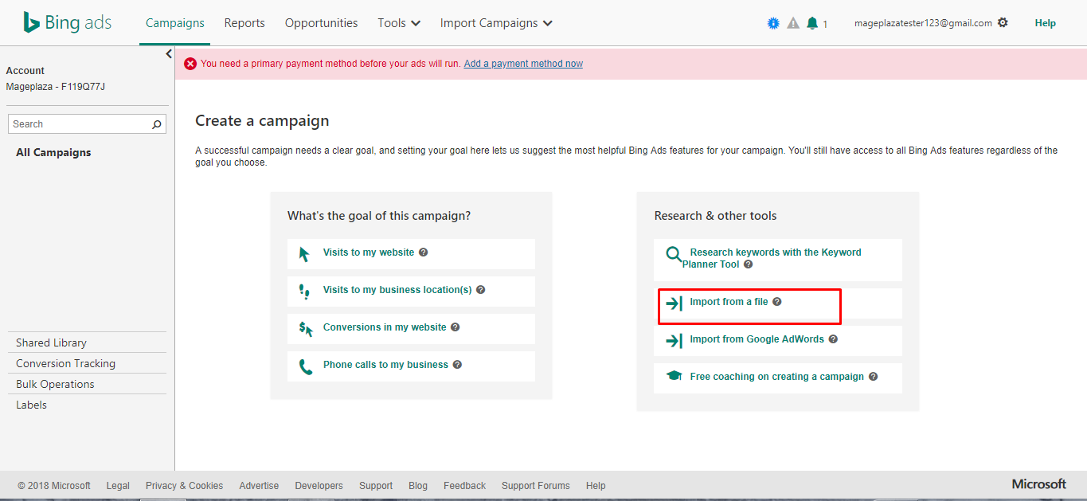This screenshot has height=501, width=1087.
Task: Show help for Import from a file
Action: tap(777, 302)
